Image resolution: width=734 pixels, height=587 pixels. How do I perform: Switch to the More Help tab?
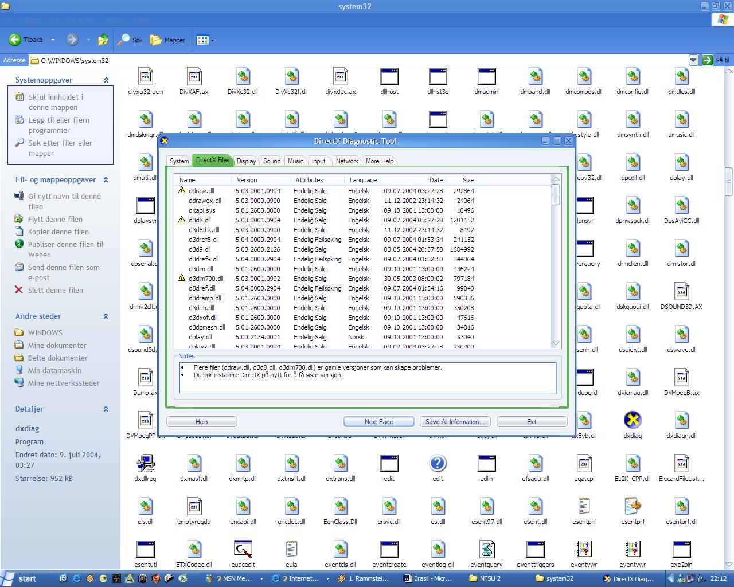380,161
